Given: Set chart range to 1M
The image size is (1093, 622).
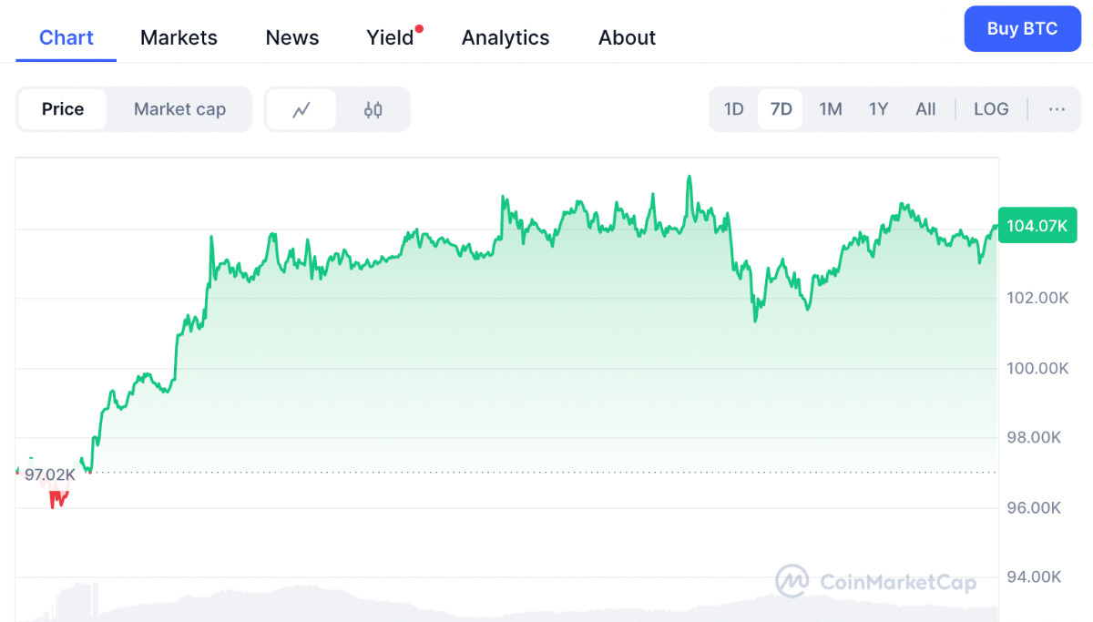Looking at the screenshot, I should click(830, 109).
